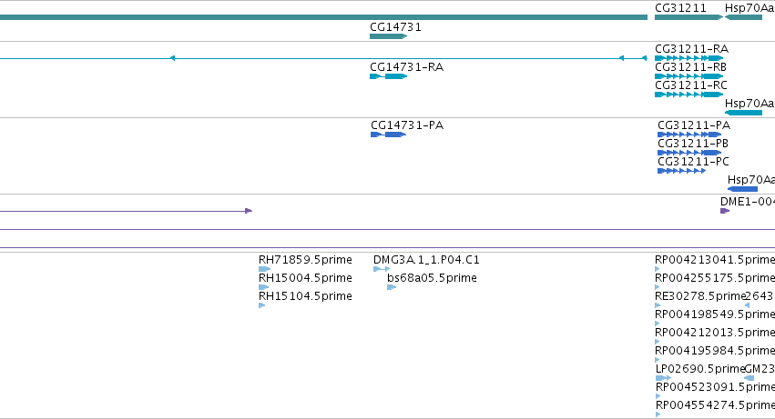Select the DME1-00 purple feature arrow
Viewport: 775px width, 419px height.
pos(725,211)
